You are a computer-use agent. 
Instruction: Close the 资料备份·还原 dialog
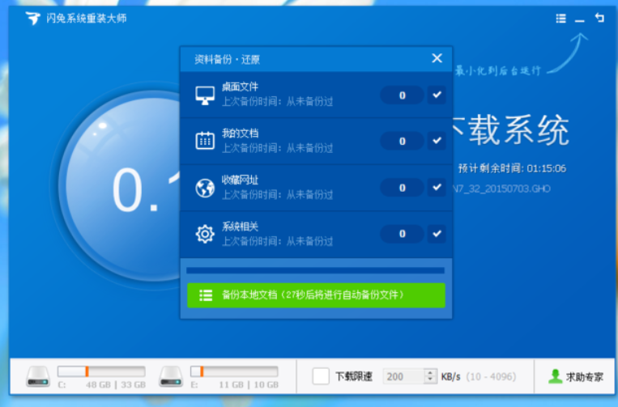(437, 58)
